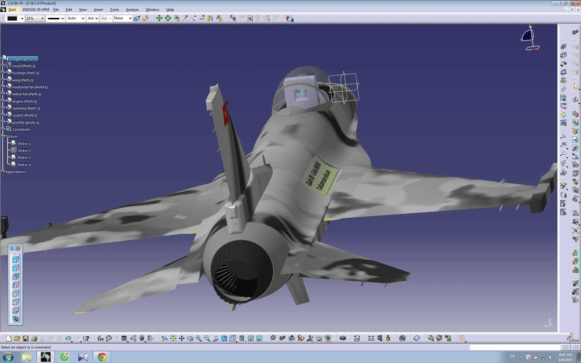Open Chrome from the taskbar
Image resolution: width=581 pixels, height=363 pixels.
pos(102,357)
